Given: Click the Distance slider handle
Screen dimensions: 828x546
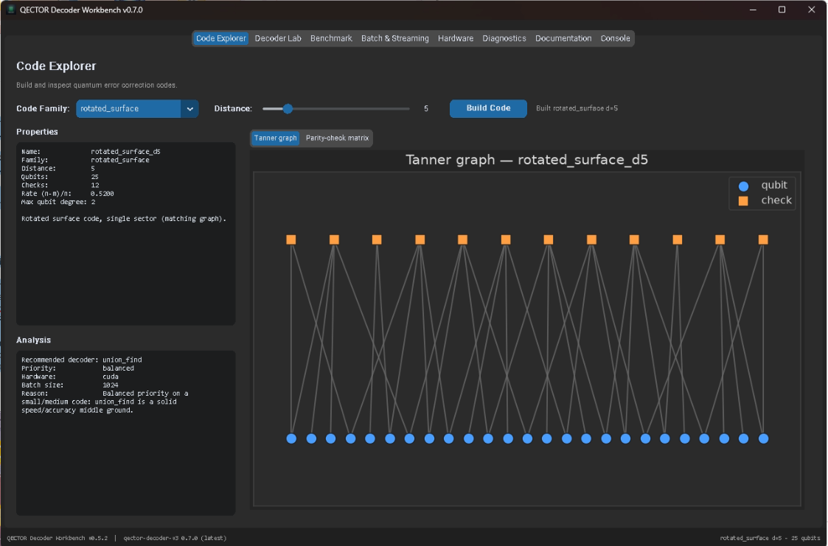Looking at the screenshot, I should (x=288, y=108).
